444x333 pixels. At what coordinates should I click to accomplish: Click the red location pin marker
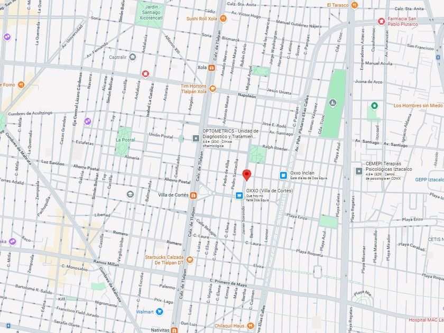247,175
